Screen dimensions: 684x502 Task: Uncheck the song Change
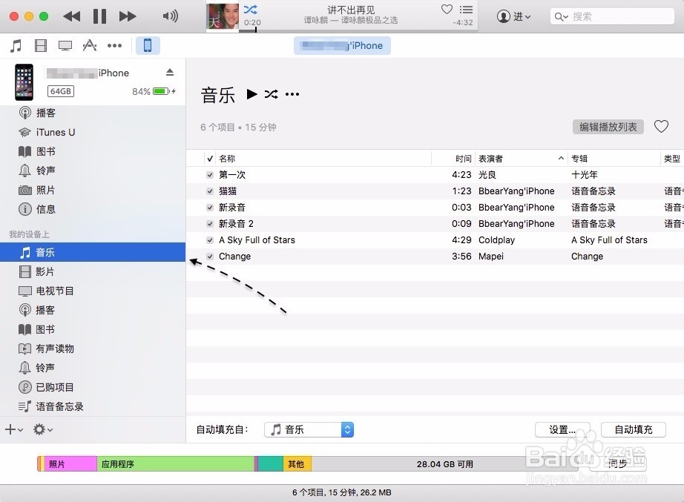(210, 257)
